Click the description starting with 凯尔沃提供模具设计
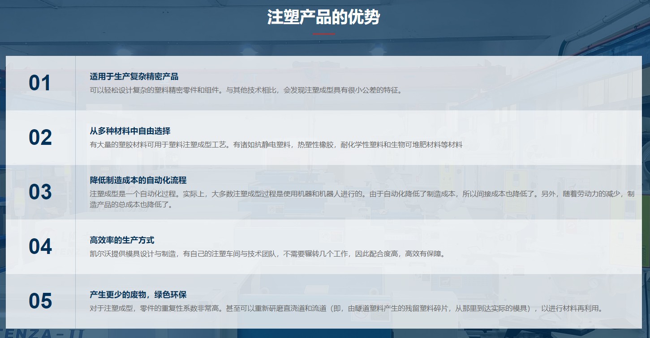 [268, 253]
